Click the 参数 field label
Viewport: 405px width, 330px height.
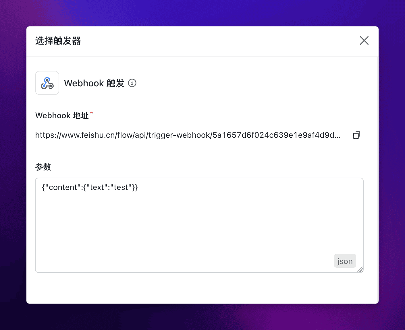[43, 167]
